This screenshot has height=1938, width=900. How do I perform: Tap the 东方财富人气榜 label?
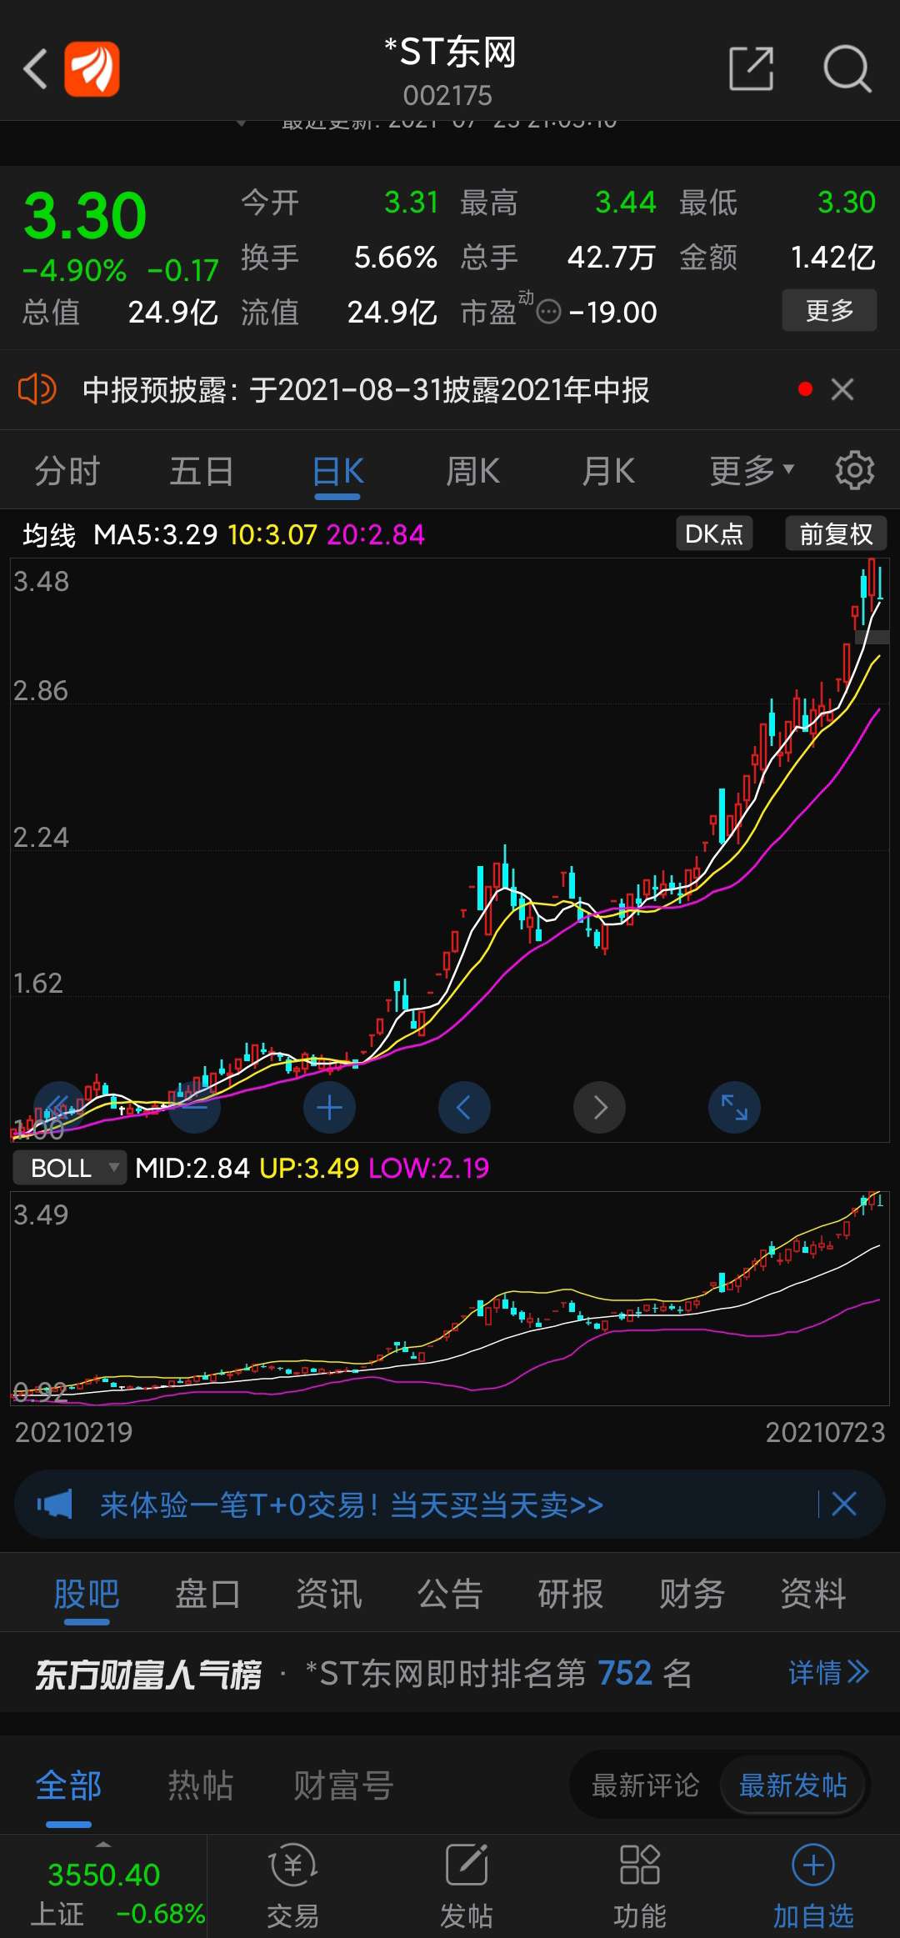(x=148, y=1674)
